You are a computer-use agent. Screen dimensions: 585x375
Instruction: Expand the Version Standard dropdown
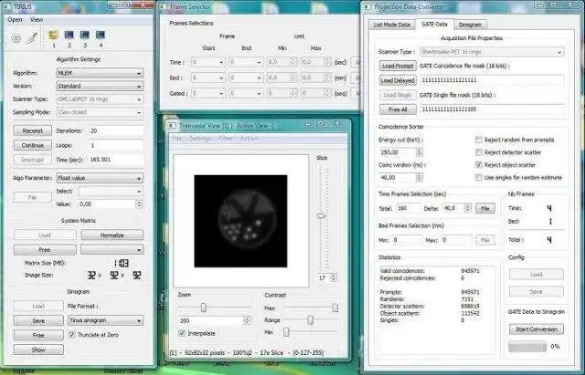(x=100, y=86)
